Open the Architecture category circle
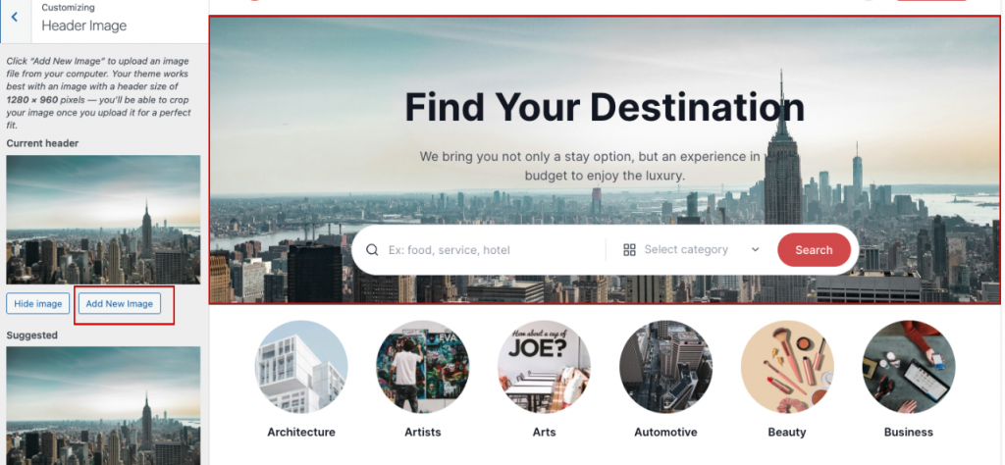The image size is (1005, 465). tap(301, 367)
